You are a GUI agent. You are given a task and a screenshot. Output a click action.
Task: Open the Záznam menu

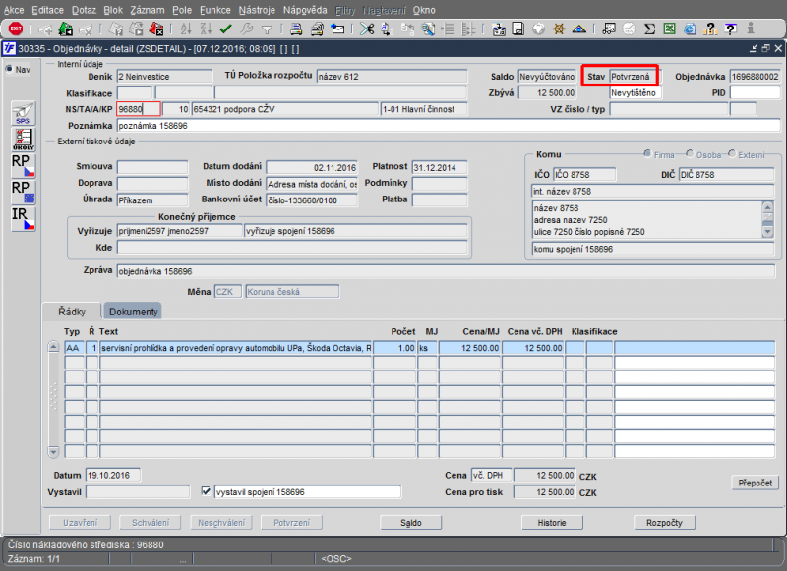click(x=146, y=9)
